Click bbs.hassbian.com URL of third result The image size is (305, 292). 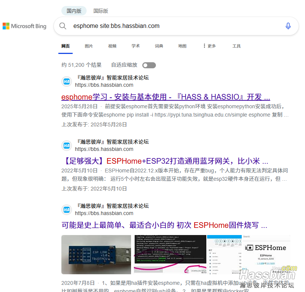pyautogui.click(x=104, y=214)
